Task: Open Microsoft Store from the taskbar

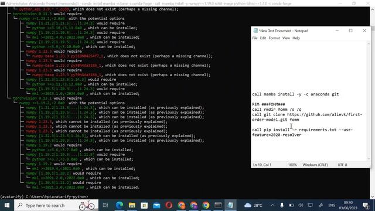Action: [x=144, y=205]
